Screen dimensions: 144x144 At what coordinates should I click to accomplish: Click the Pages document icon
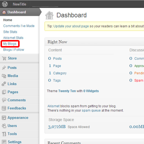click(x=4, y=92)
